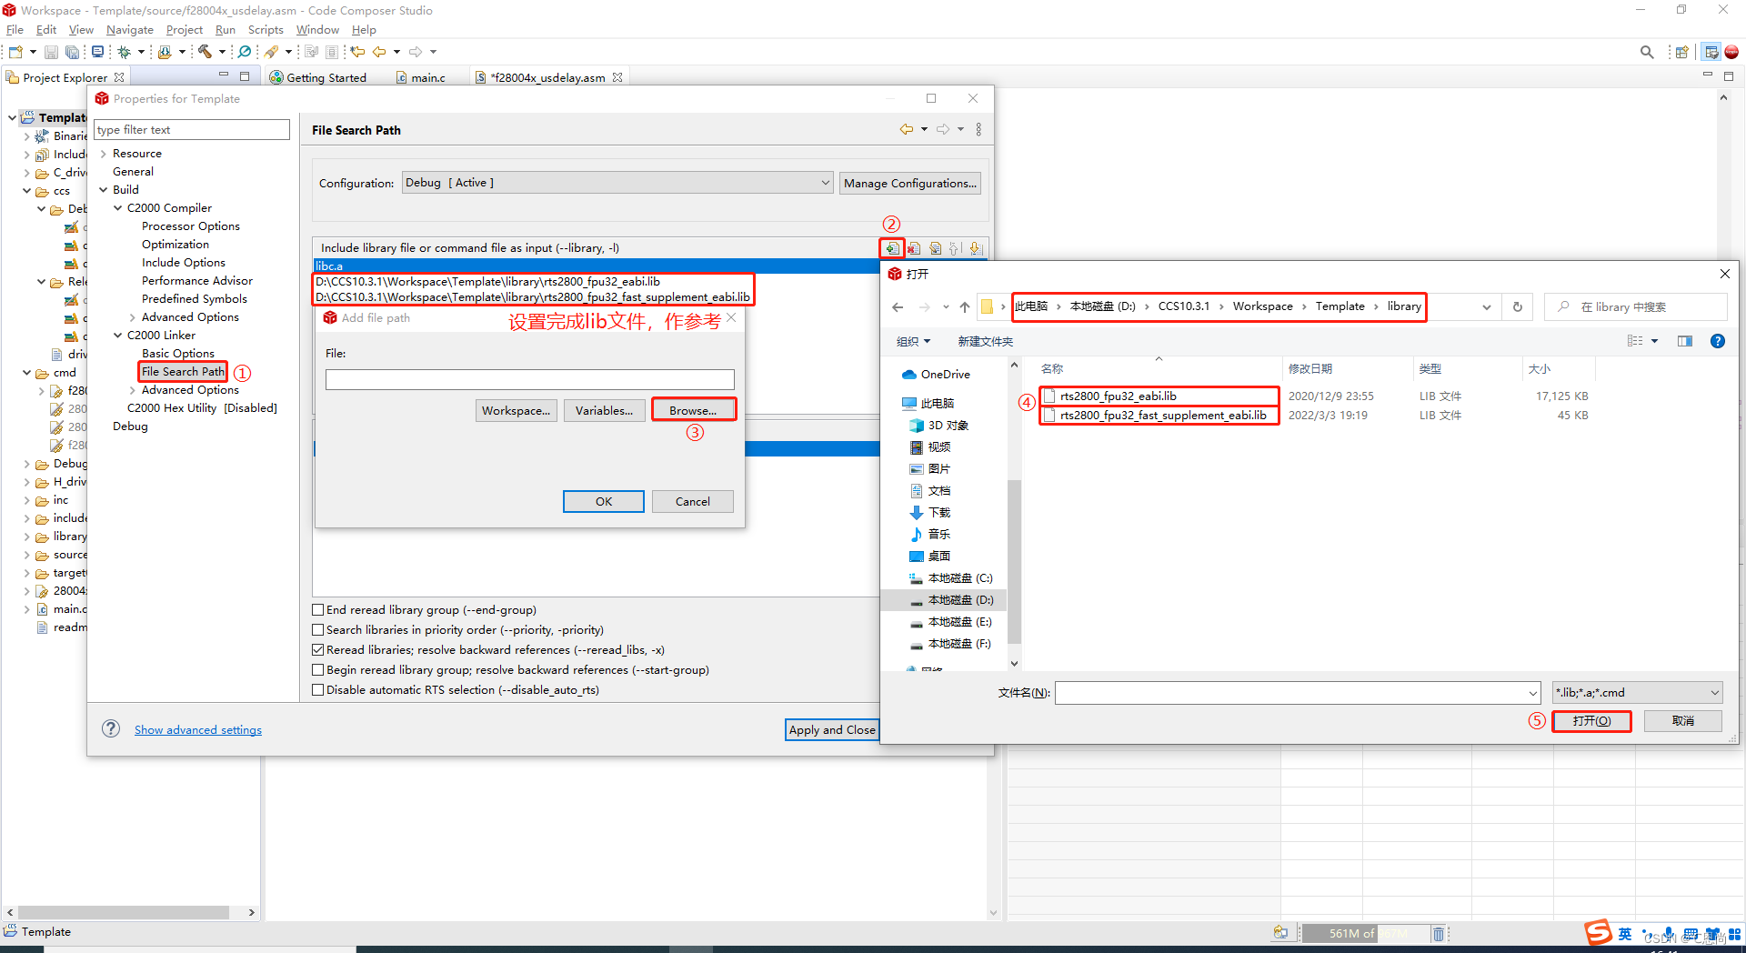This screenshot has width=1746, height=953.
Task: Enable Begin reread library group checkbox
Action: [x=318, y=670]
